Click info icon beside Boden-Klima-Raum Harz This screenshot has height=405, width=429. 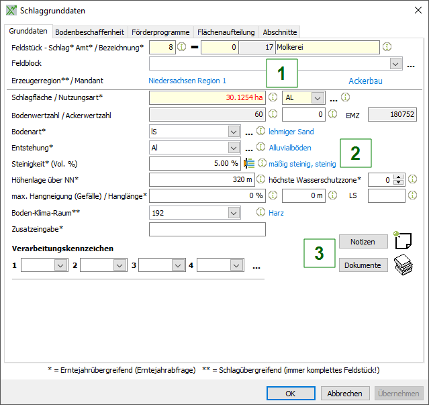pyautogui.click(x=260, y=212)
